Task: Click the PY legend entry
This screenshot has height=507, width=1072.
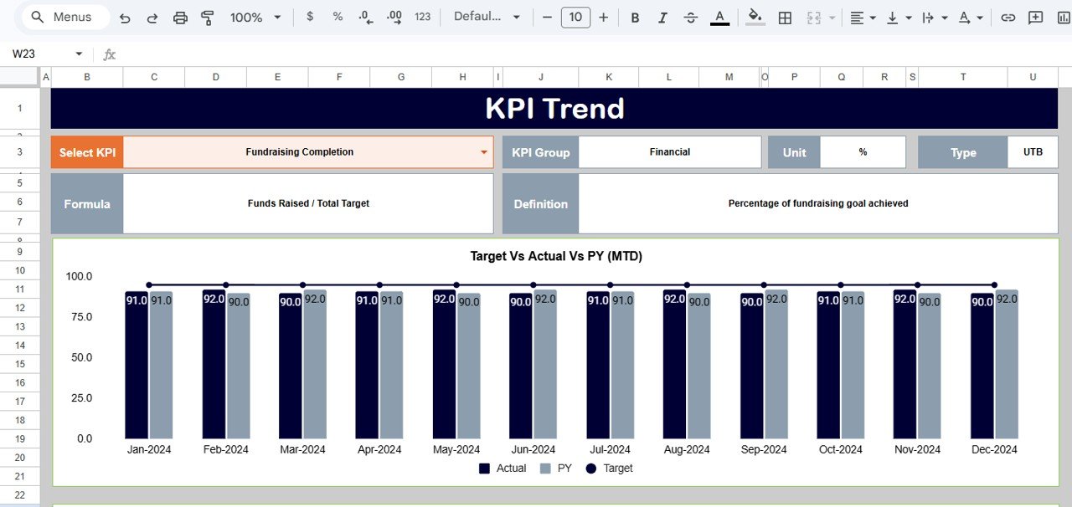Action: [x=554, y=469]
